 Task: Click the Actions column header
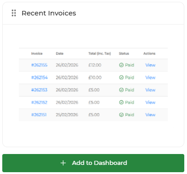tap(149, 54)
